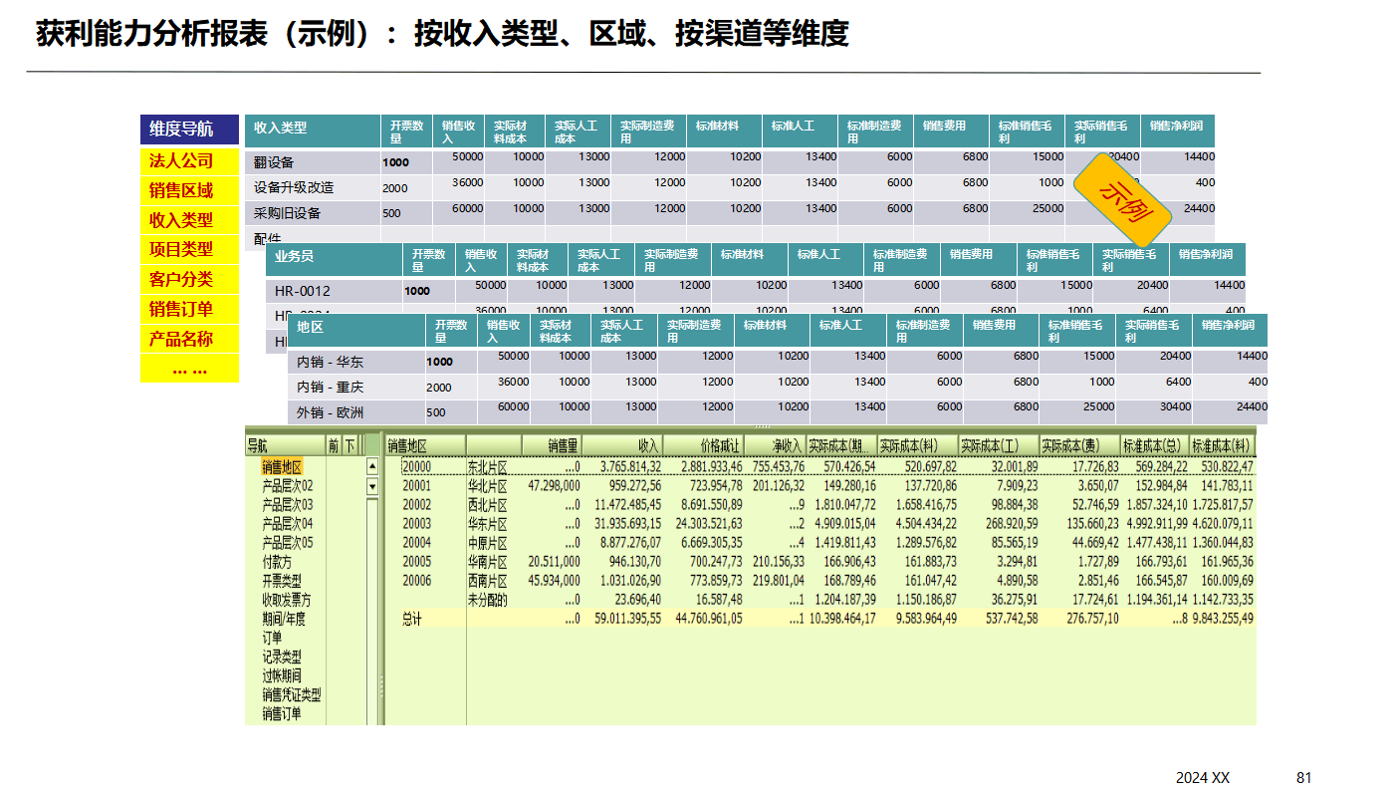
Task: Click the 华东片区 row cell
Action: 488,524
